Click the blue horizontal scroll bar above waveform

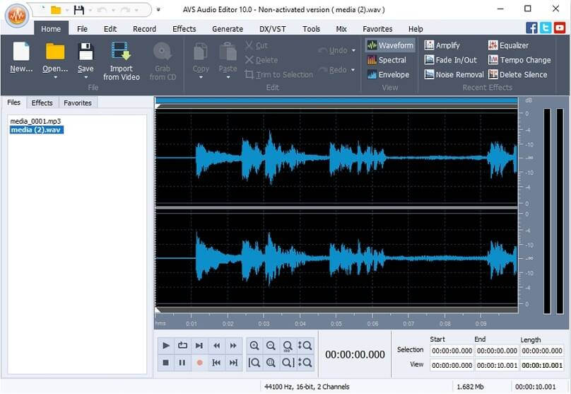pyautogui.click(x=336, y=100)
